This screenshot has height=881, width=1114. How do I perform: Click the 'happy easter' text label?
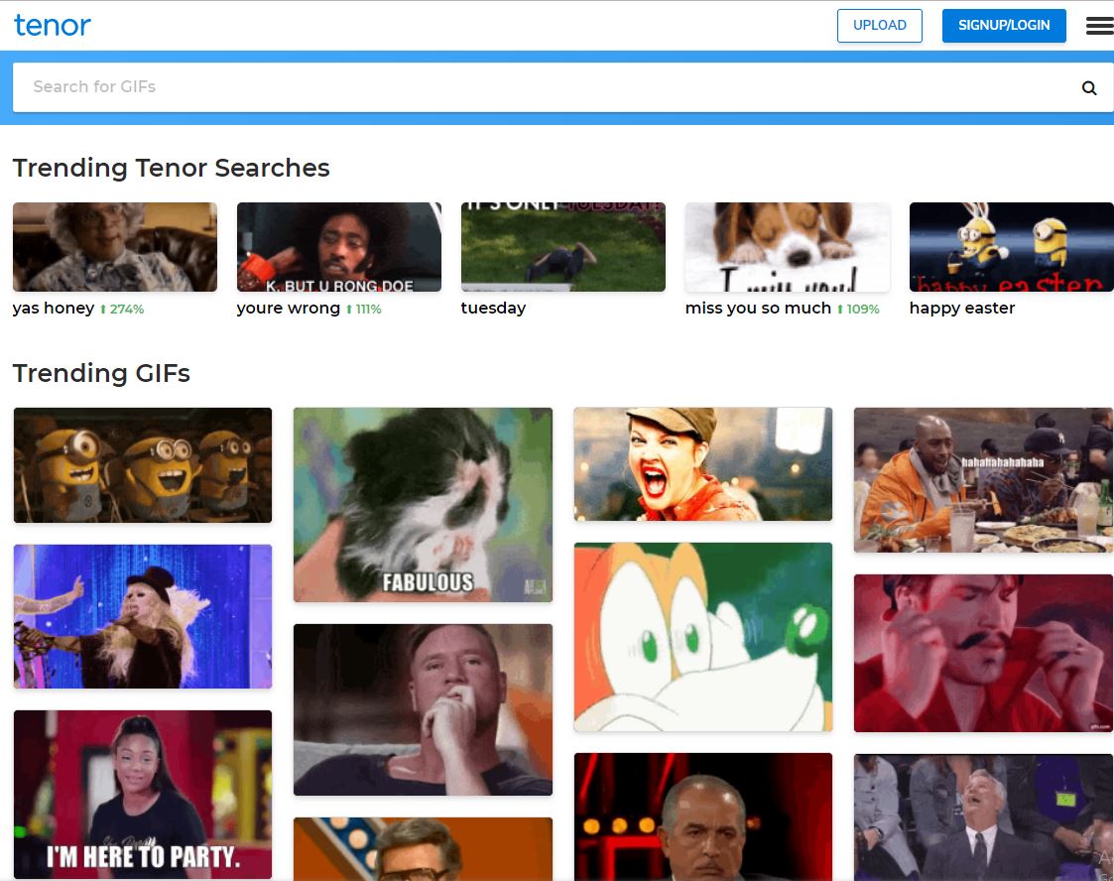(961, 309)
